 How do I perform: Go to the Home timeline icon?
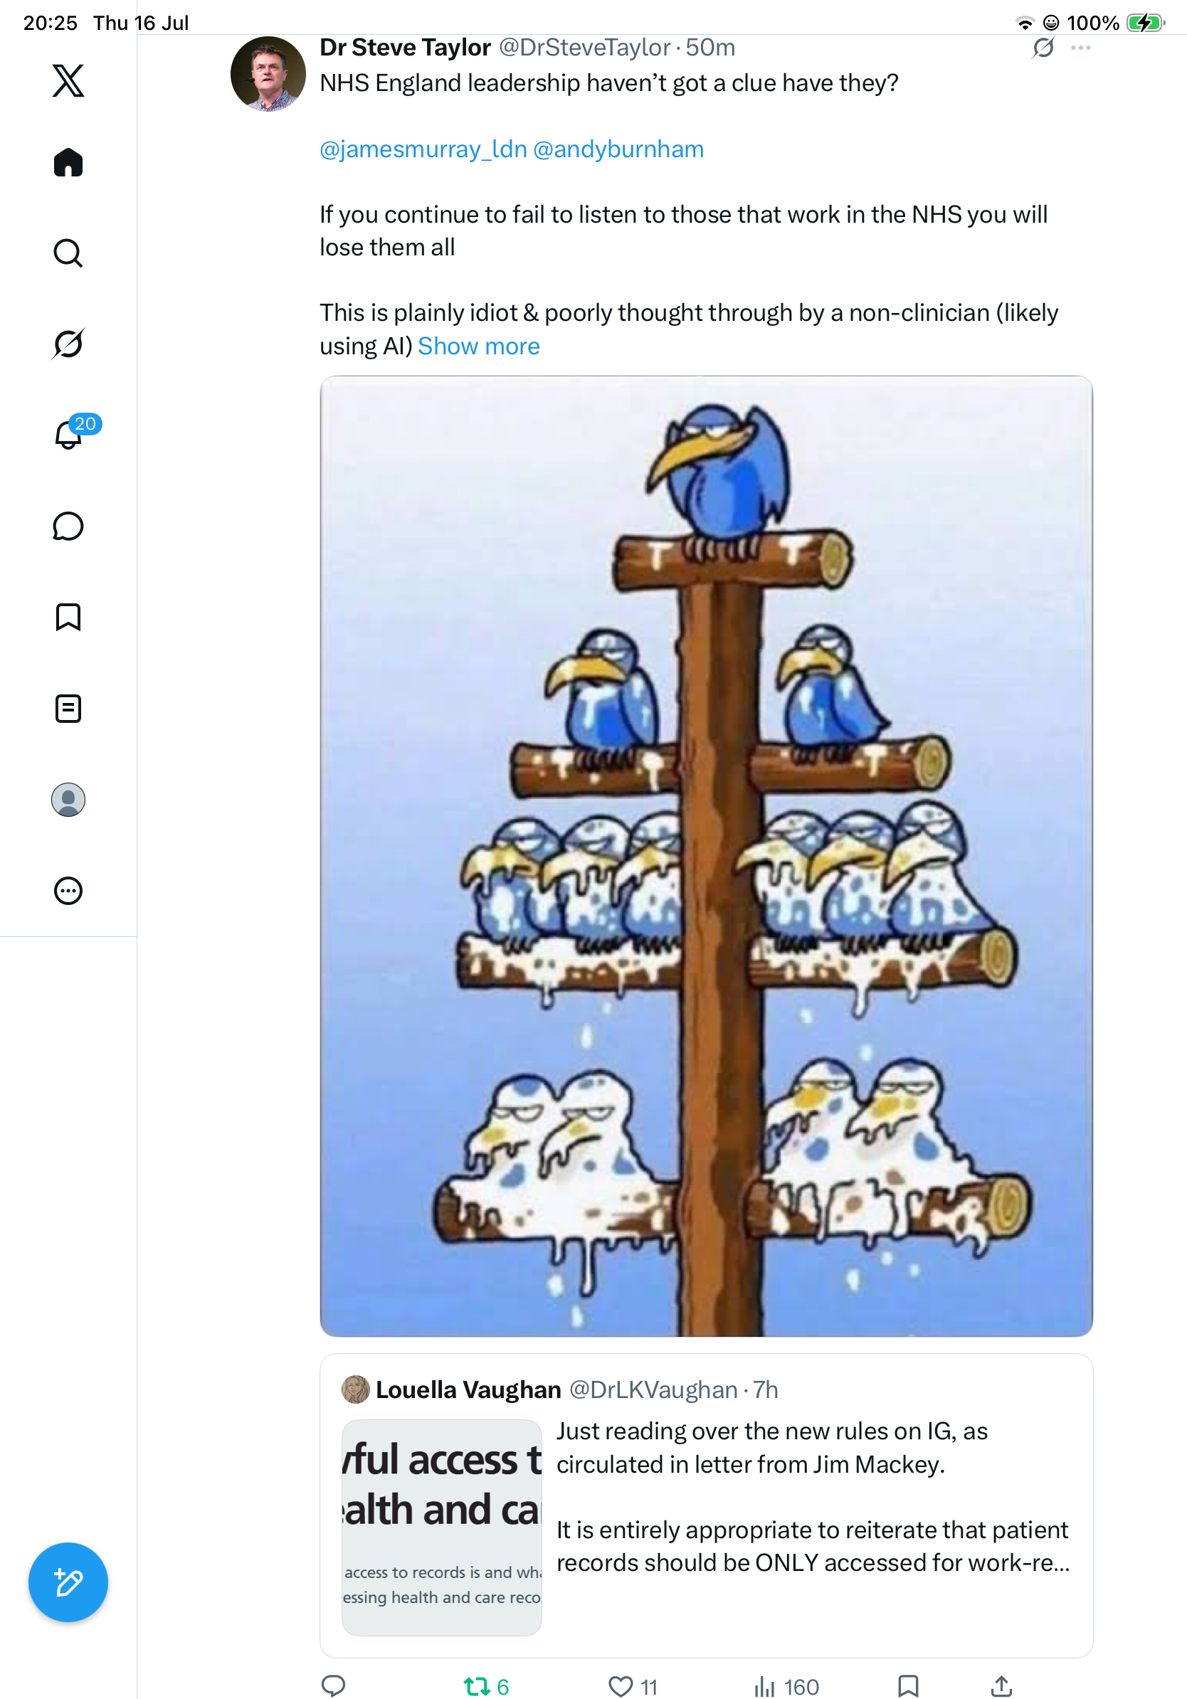68,162
